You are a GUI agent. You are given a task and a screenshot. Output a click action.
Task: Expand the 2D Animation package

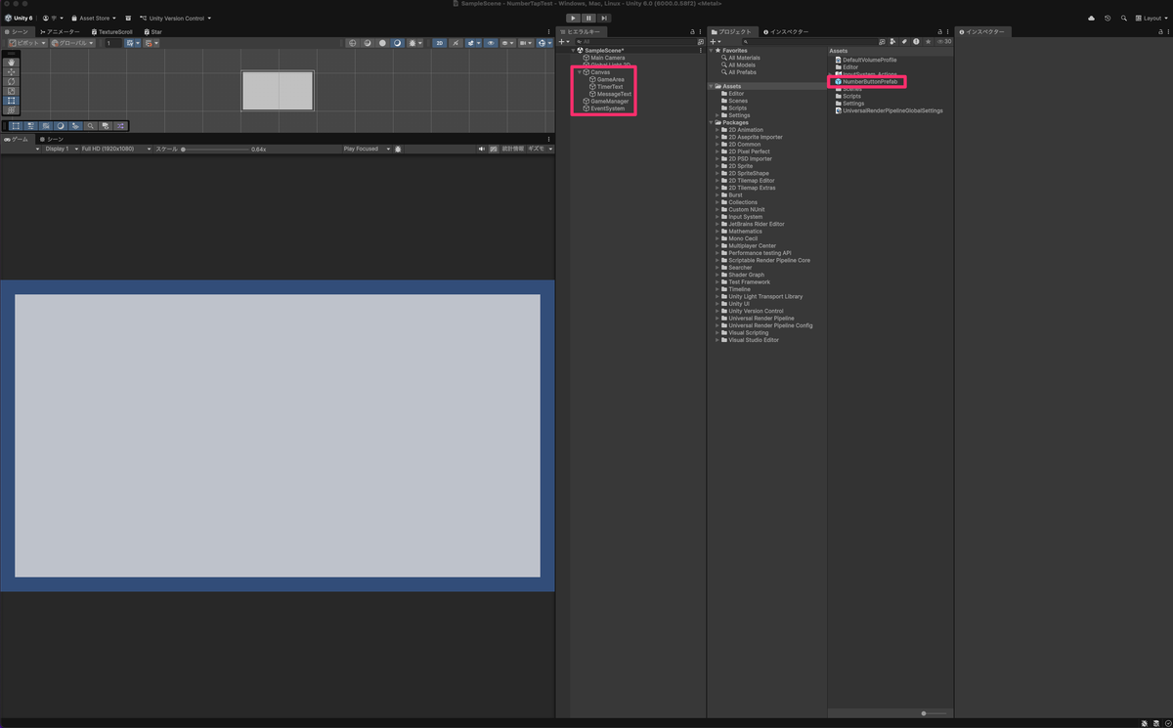[717, 130]
